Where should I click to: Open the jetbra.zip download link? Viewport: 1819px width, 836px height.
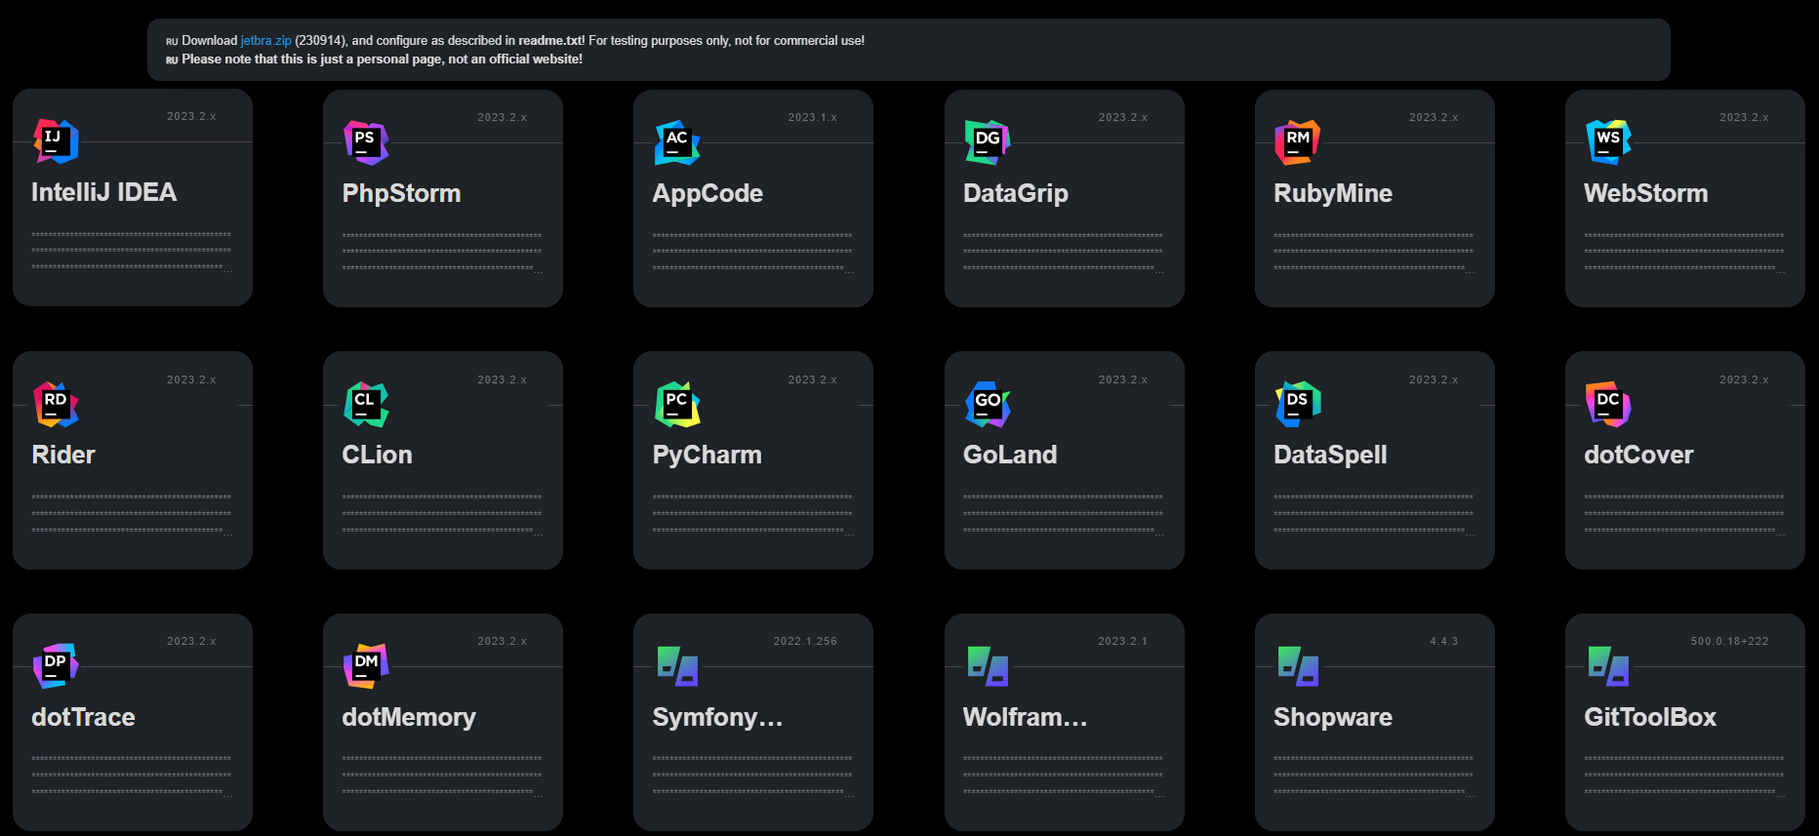(x=265, y=41)
